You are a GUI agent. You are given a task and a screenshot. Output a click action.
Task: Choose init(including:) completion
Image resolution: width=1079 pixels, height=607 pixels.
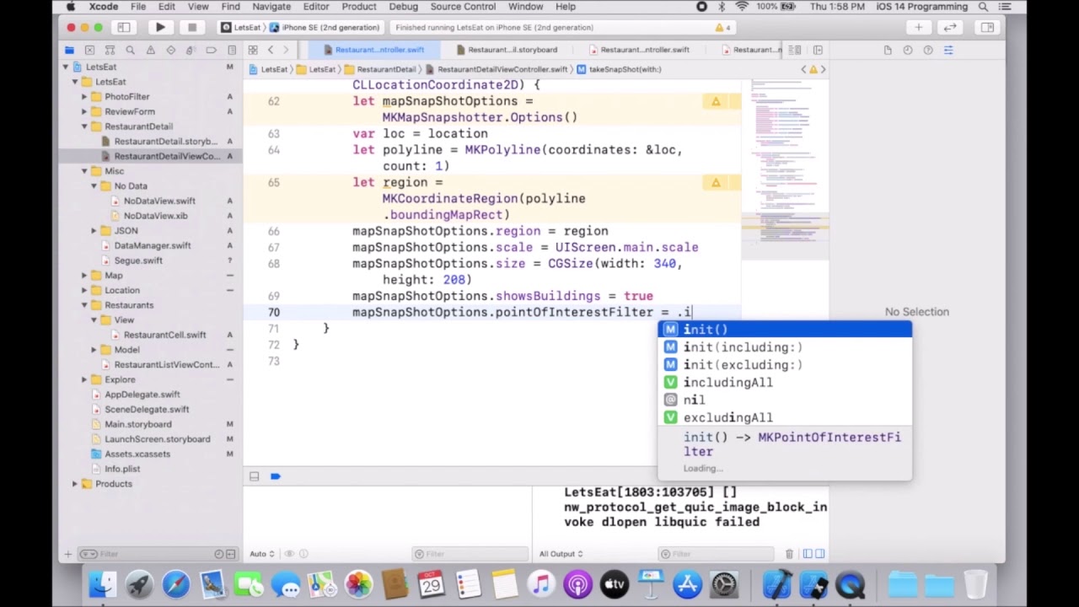click(x=784, y=347)
